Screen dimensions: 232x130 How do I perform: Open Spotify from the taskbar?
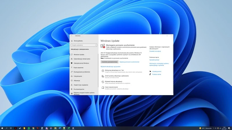[29, 128]
